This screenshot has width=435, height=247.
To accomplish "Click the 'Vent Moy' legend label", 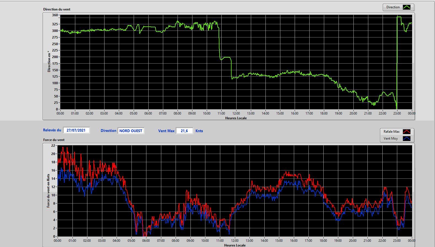I will [x=391, y=139].
